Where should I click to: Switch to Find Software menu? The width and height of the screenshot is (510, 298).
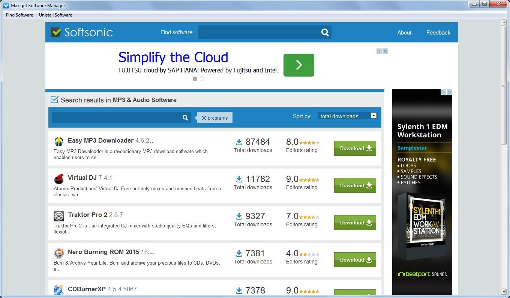[19, 15]
